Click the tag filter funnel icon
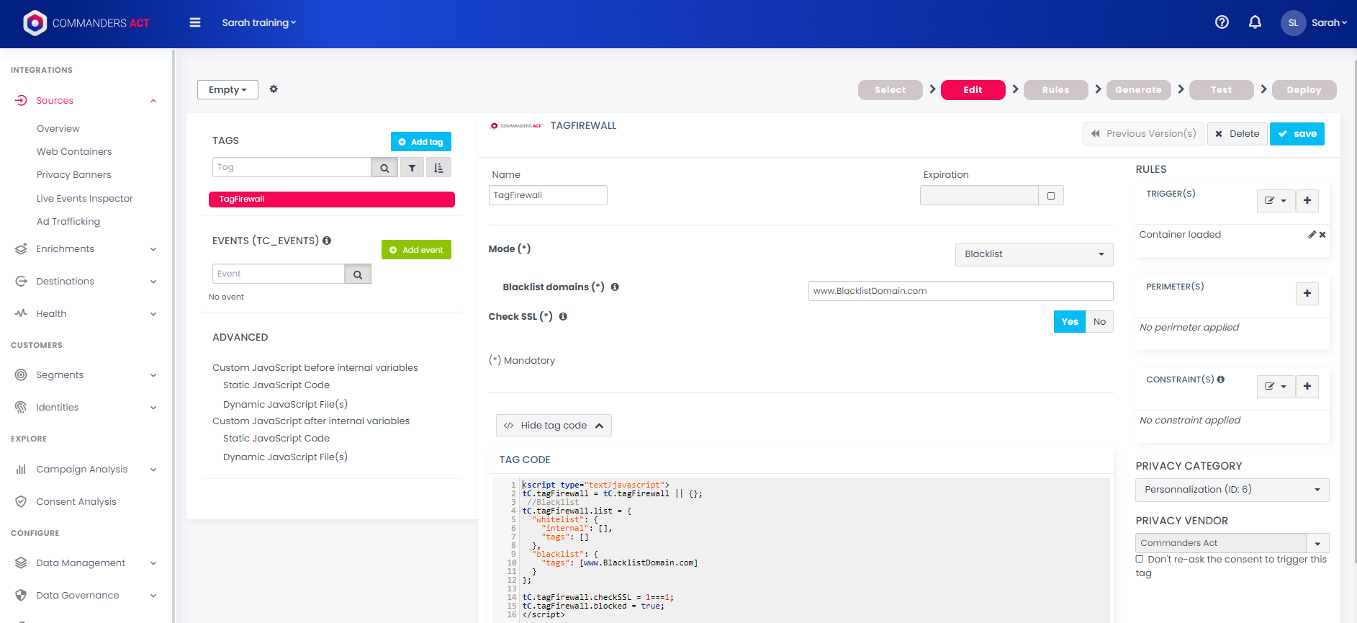 [412, 168]
